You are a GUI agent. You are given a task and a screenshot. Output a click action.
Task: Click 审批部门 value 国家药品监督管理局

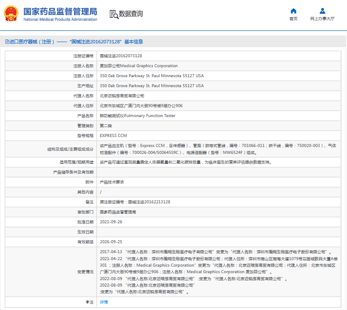click(118, 212)
